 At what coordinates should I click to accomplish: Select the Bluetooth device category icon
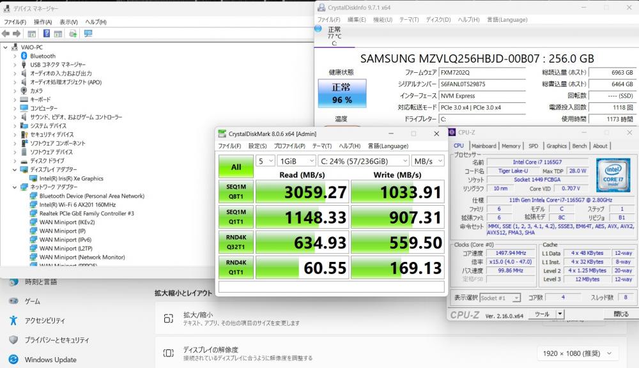click(24, 56)
